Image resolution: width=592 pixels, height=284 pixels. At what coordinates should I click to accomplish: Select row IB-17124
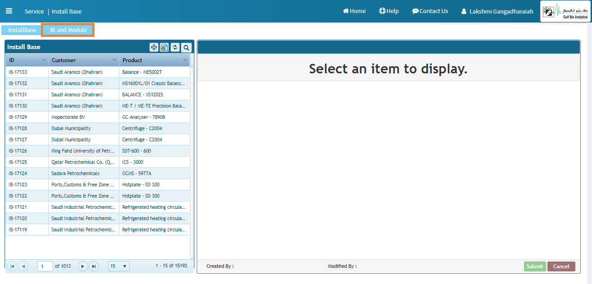tap(98, 173)
